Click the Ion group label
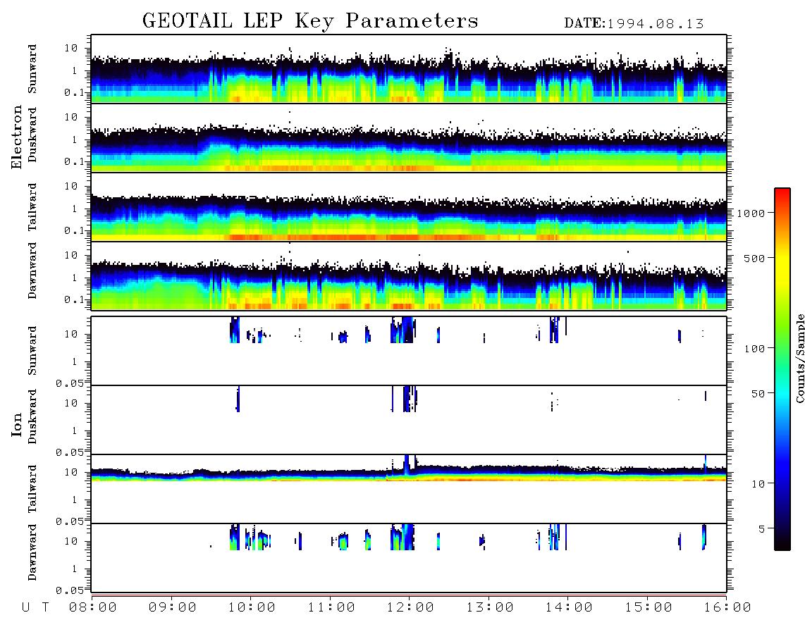Screen dimensions: 805x620 coord(17,424)
